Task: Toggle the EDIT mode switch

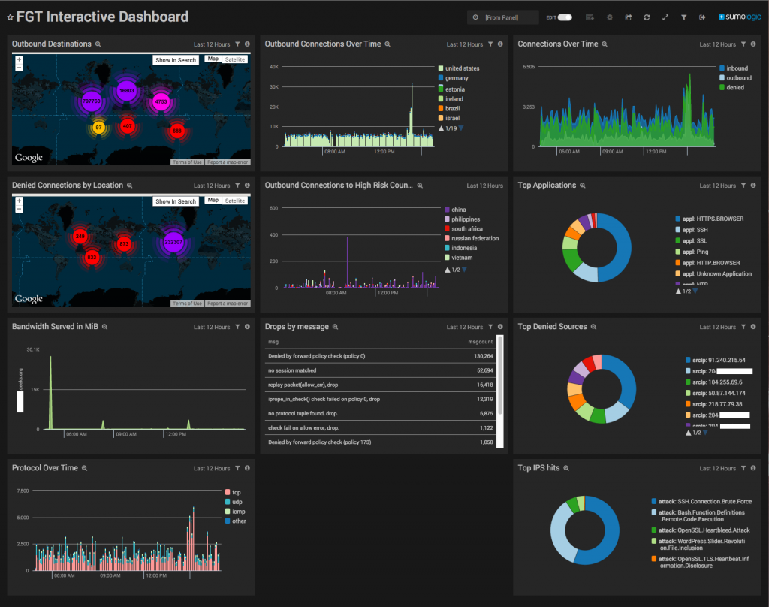Action: tap(565, 17)
